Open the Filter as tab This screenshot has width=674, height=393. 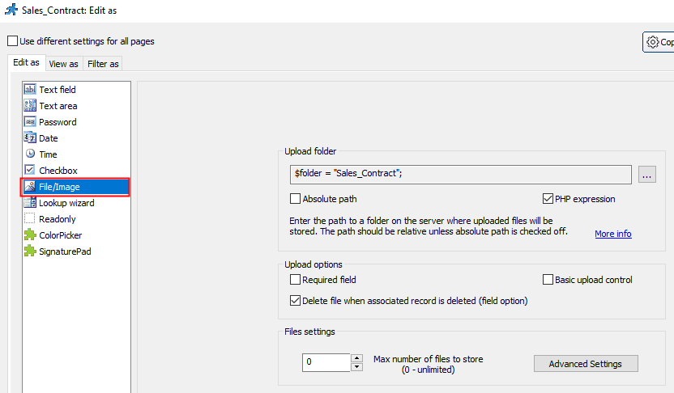[103, 64]
